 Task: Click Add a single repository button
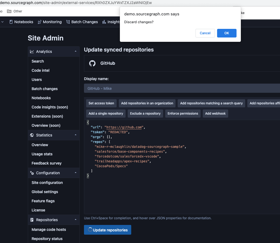(106, 114)
